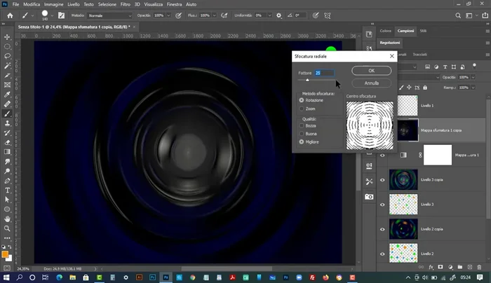Select the Eyedropper tool
491x283 pixels.
coord(7,94)
